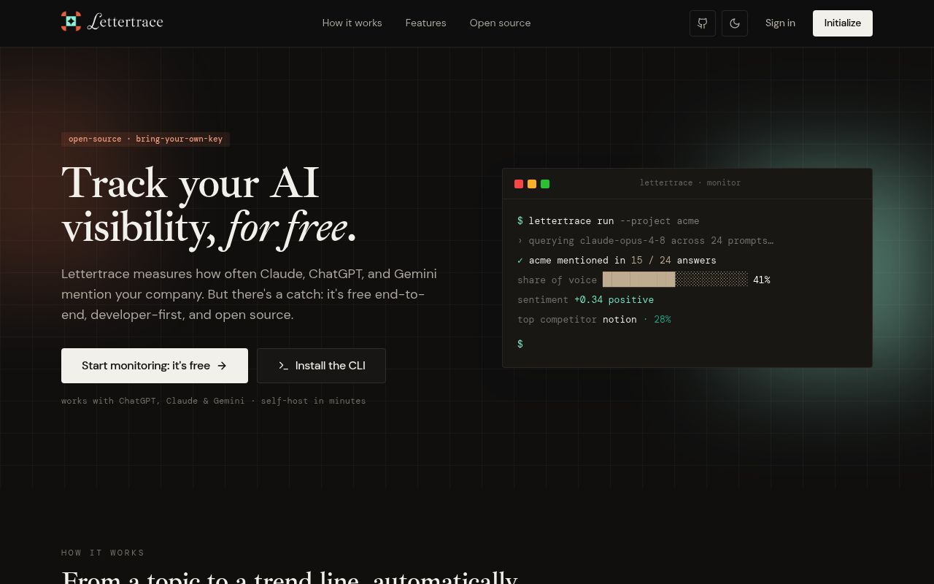Image resolution: width=934 pixels, height=584 pixels.
Task: Click Start monitoring: it's free button
Action: pos(155,366)
